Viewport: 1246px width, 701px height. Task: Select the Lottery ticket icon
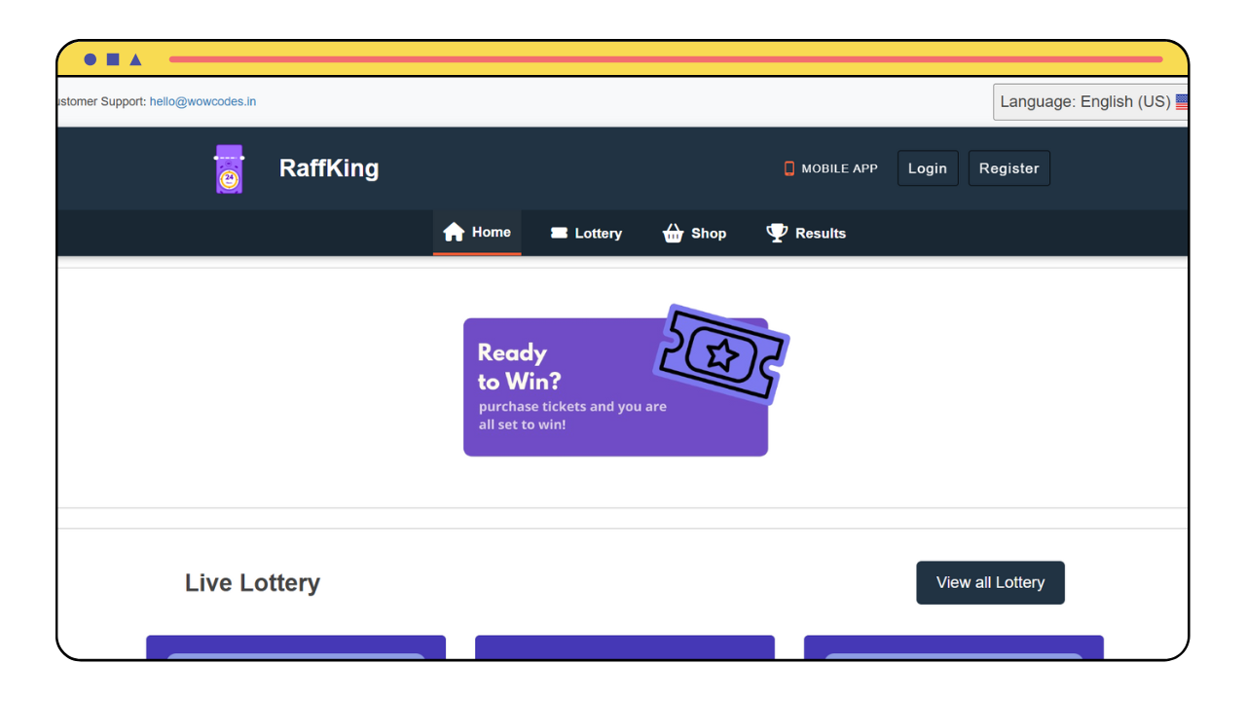tap(559, 233)
